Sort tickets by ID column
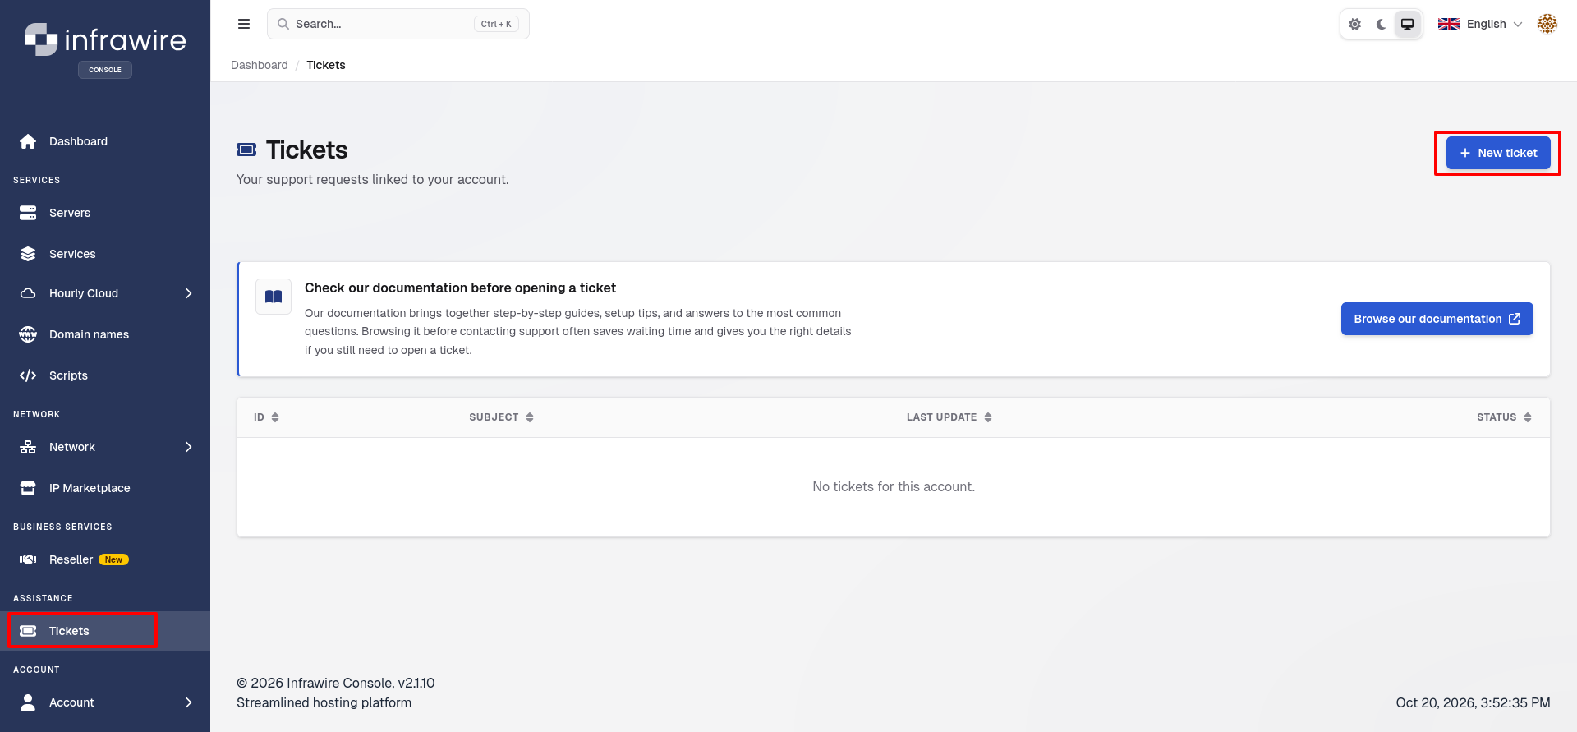The width and height of the screenshot is (1577, 732). [x=266, y=417]
